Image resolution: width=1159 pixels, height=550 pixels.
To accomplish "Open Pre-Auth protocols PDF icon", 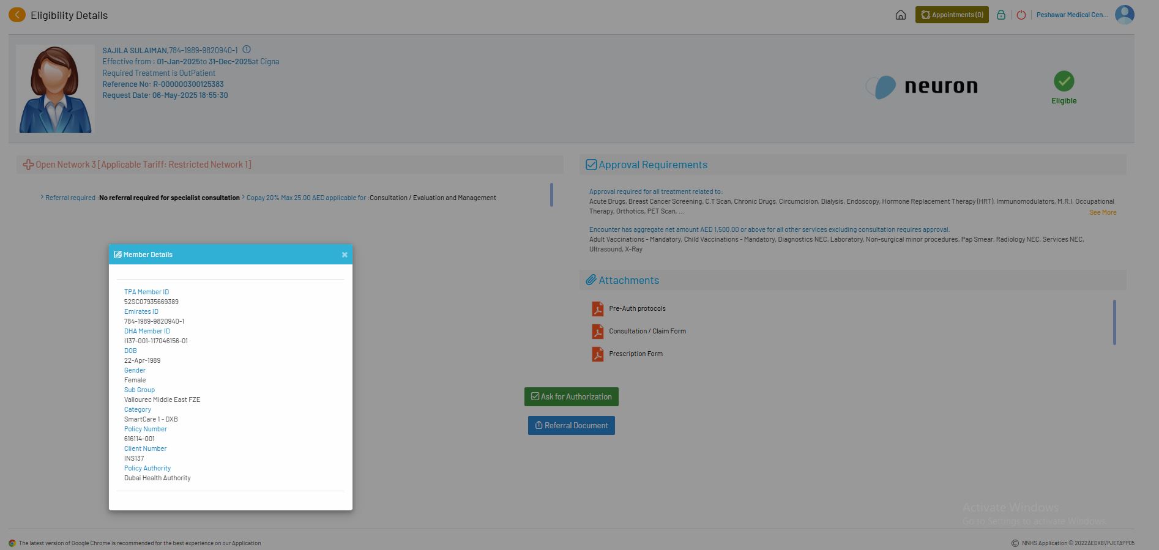I will pyautogui.click(x=598, y=309).
